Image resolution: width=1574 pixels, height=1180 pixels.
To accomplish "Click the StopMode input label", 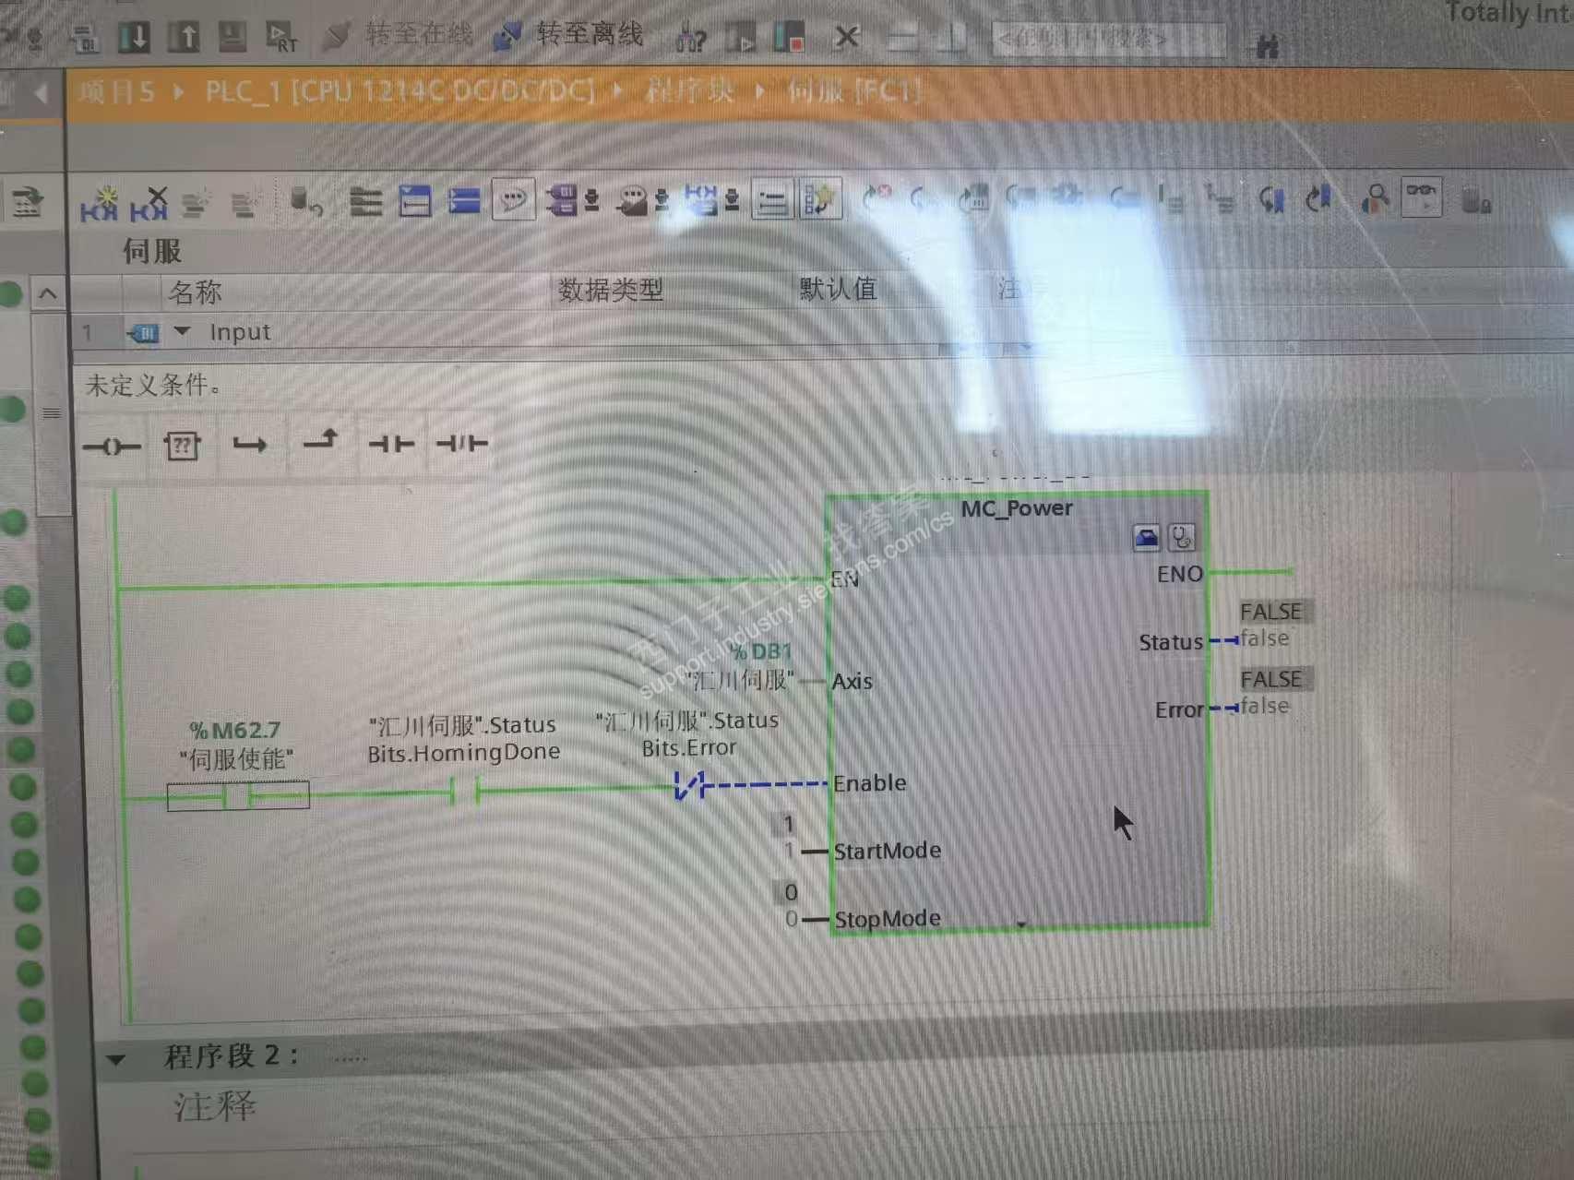I will [x=888, y=919].
